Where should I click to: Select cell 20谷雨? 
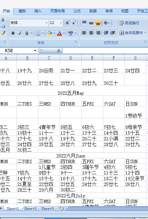click(x=49, y=67)
